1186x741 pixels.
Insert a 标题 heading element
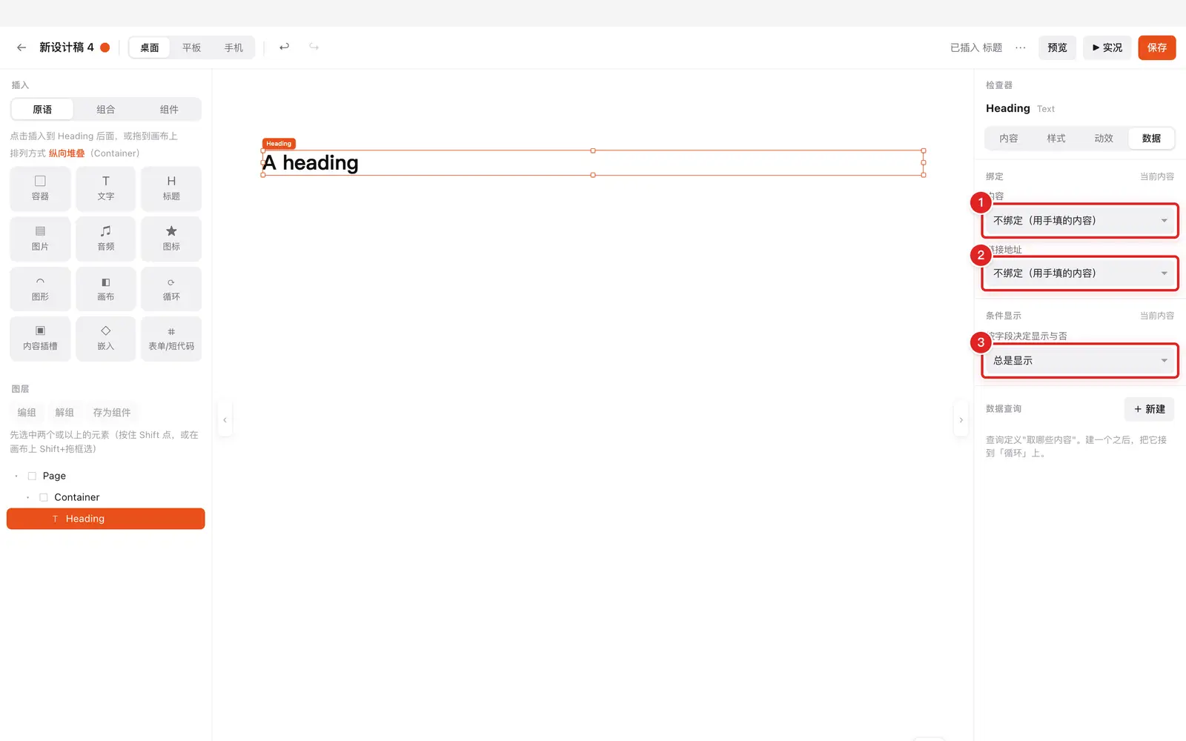point(171,188)
